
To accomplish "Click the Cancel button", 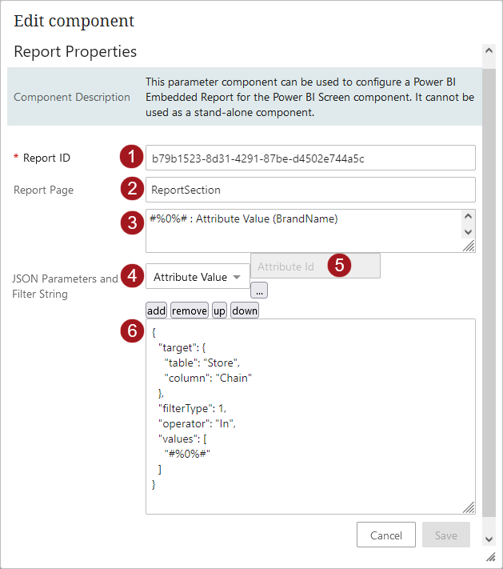I will coord(385,535).
